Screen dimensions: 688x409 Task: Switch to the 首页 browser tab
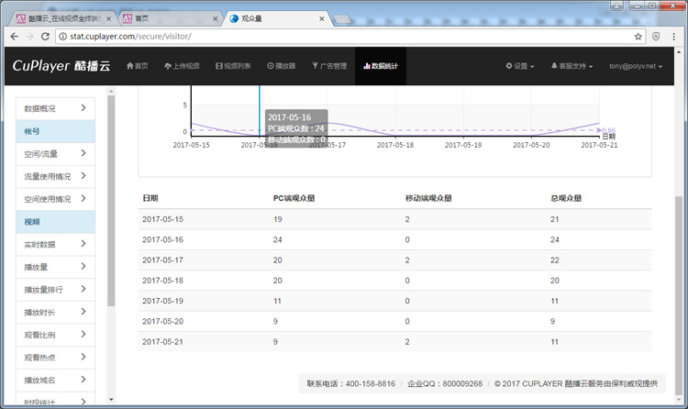[x=165, y=17]
